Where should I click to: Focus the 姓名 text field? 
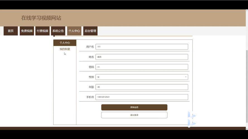click(x=142, y=57)
